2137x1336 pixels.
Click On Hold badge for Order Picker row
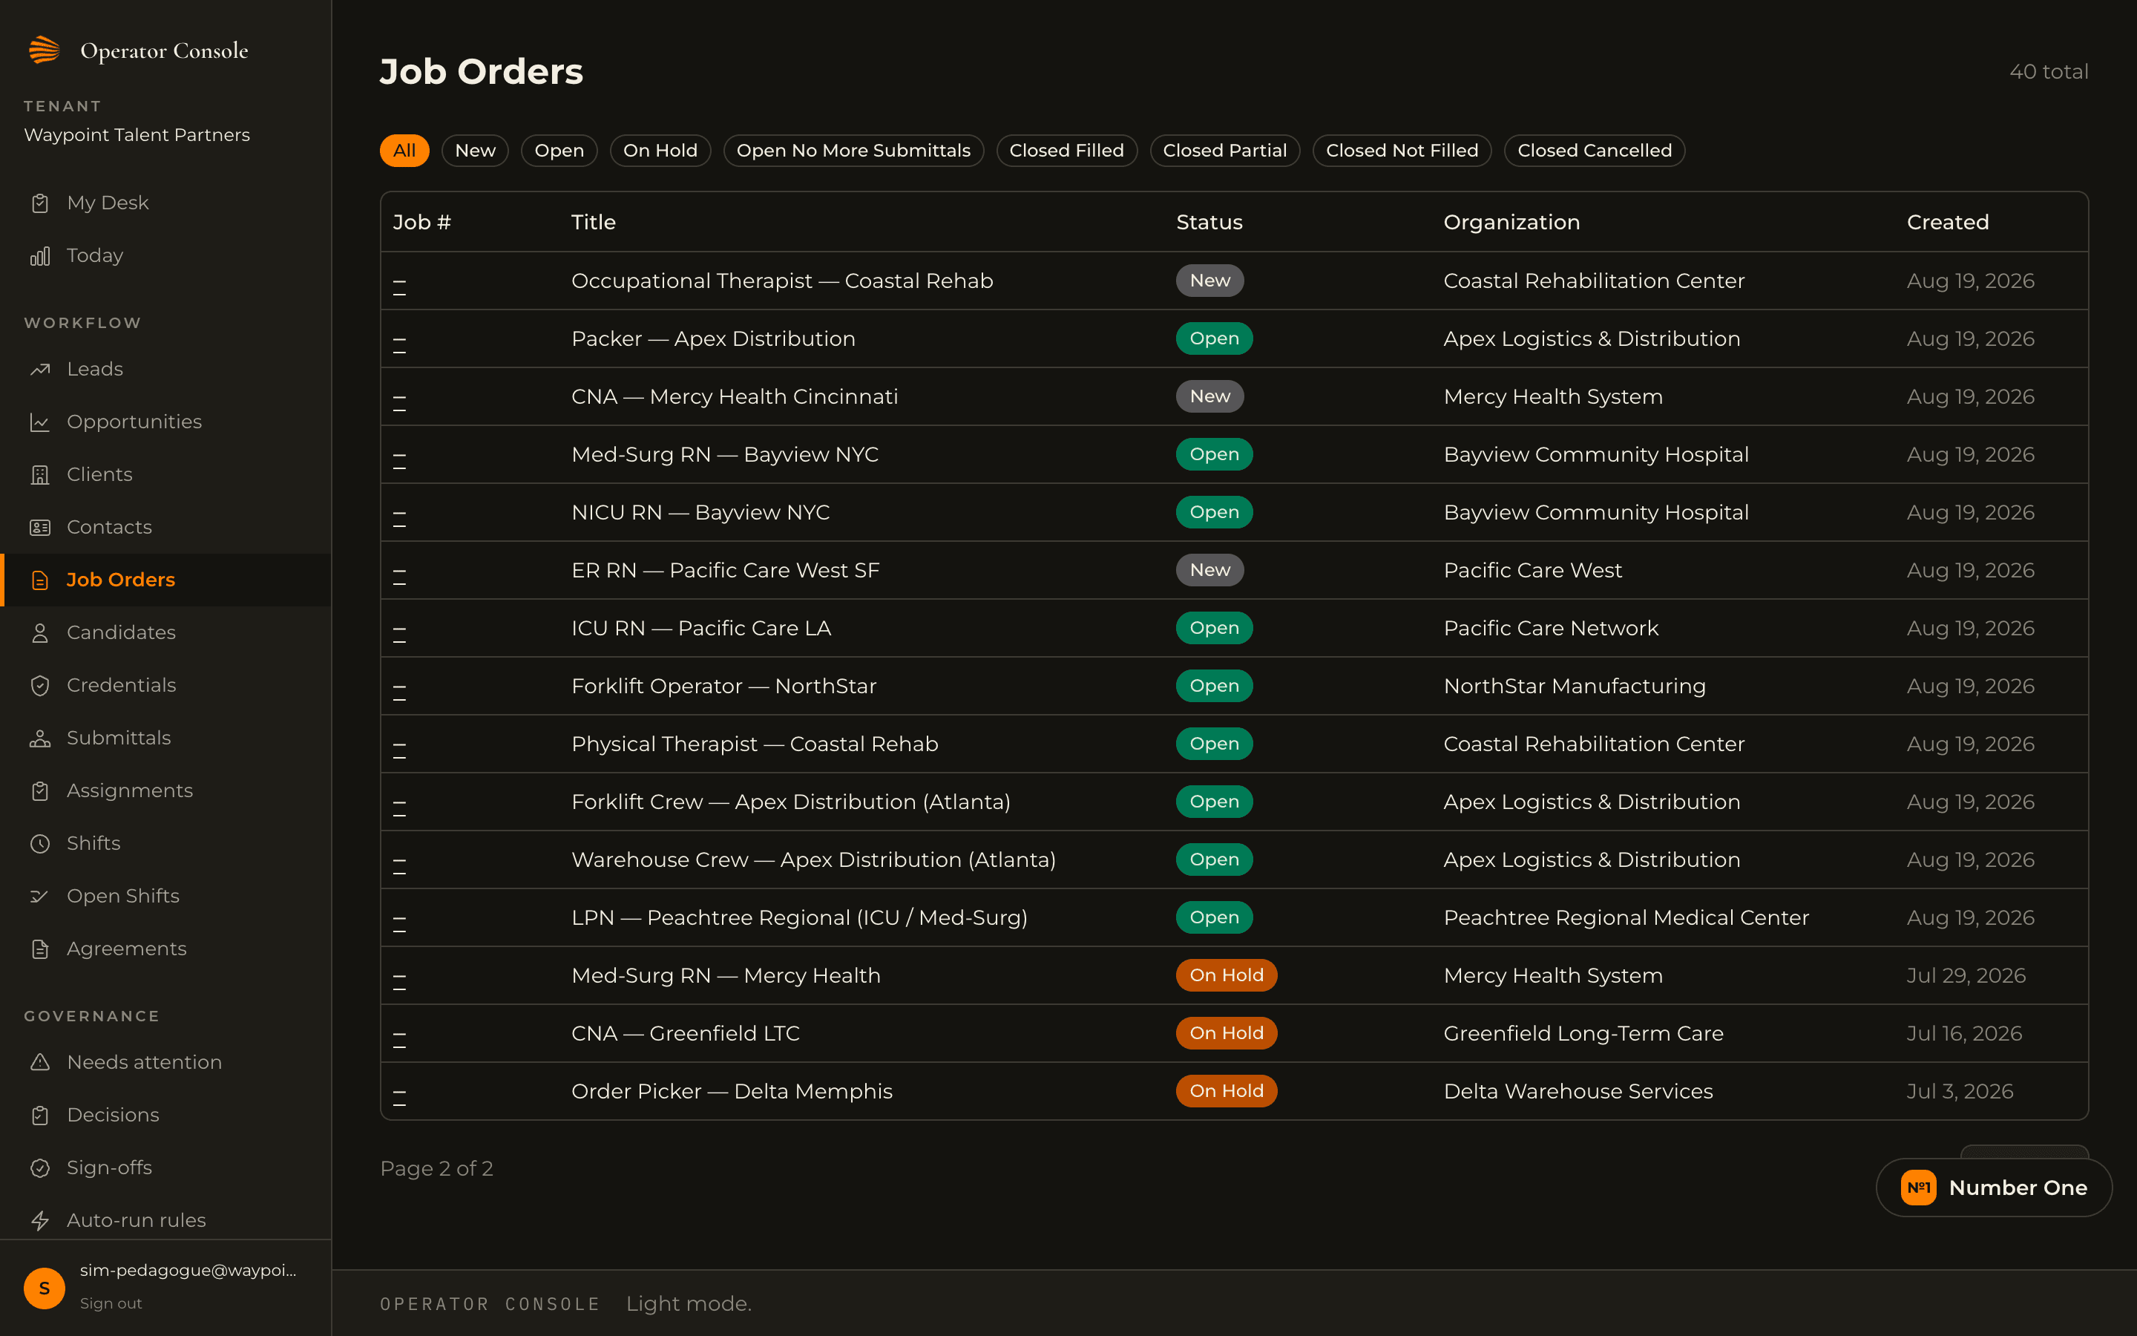click(x=1227, y=1091)
